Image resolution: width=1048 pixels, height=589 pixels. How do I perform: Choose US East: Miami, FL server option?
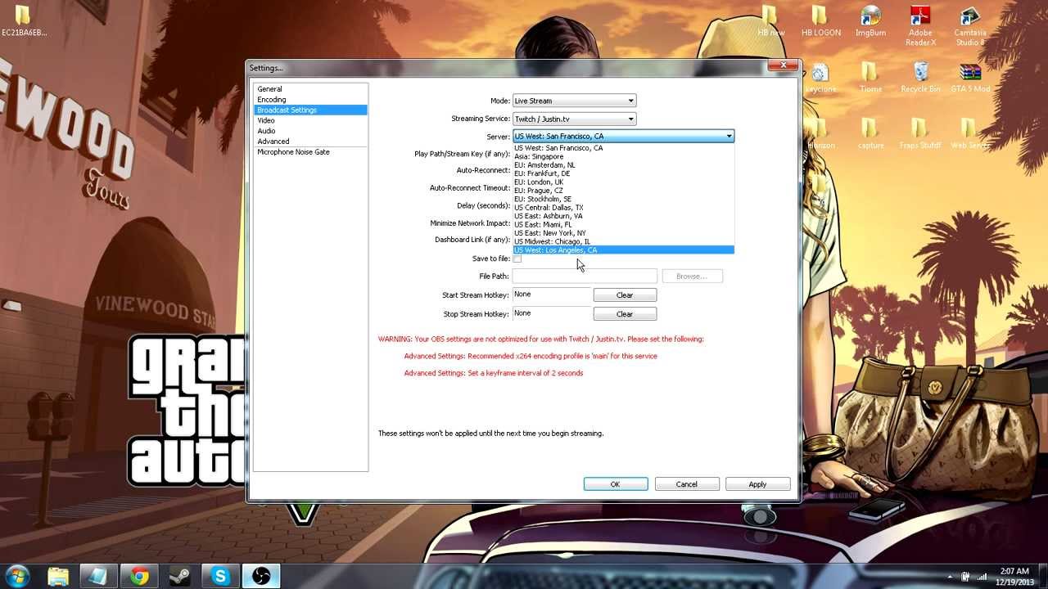tap(623, 224)
